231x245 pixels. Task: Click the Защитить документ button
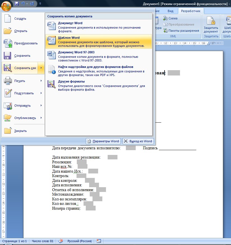click(x=211, y=25)
